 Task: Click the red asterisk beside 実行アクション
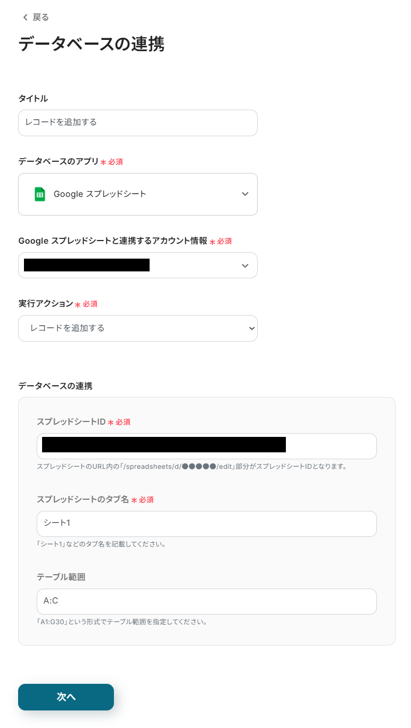click(78, 305)
